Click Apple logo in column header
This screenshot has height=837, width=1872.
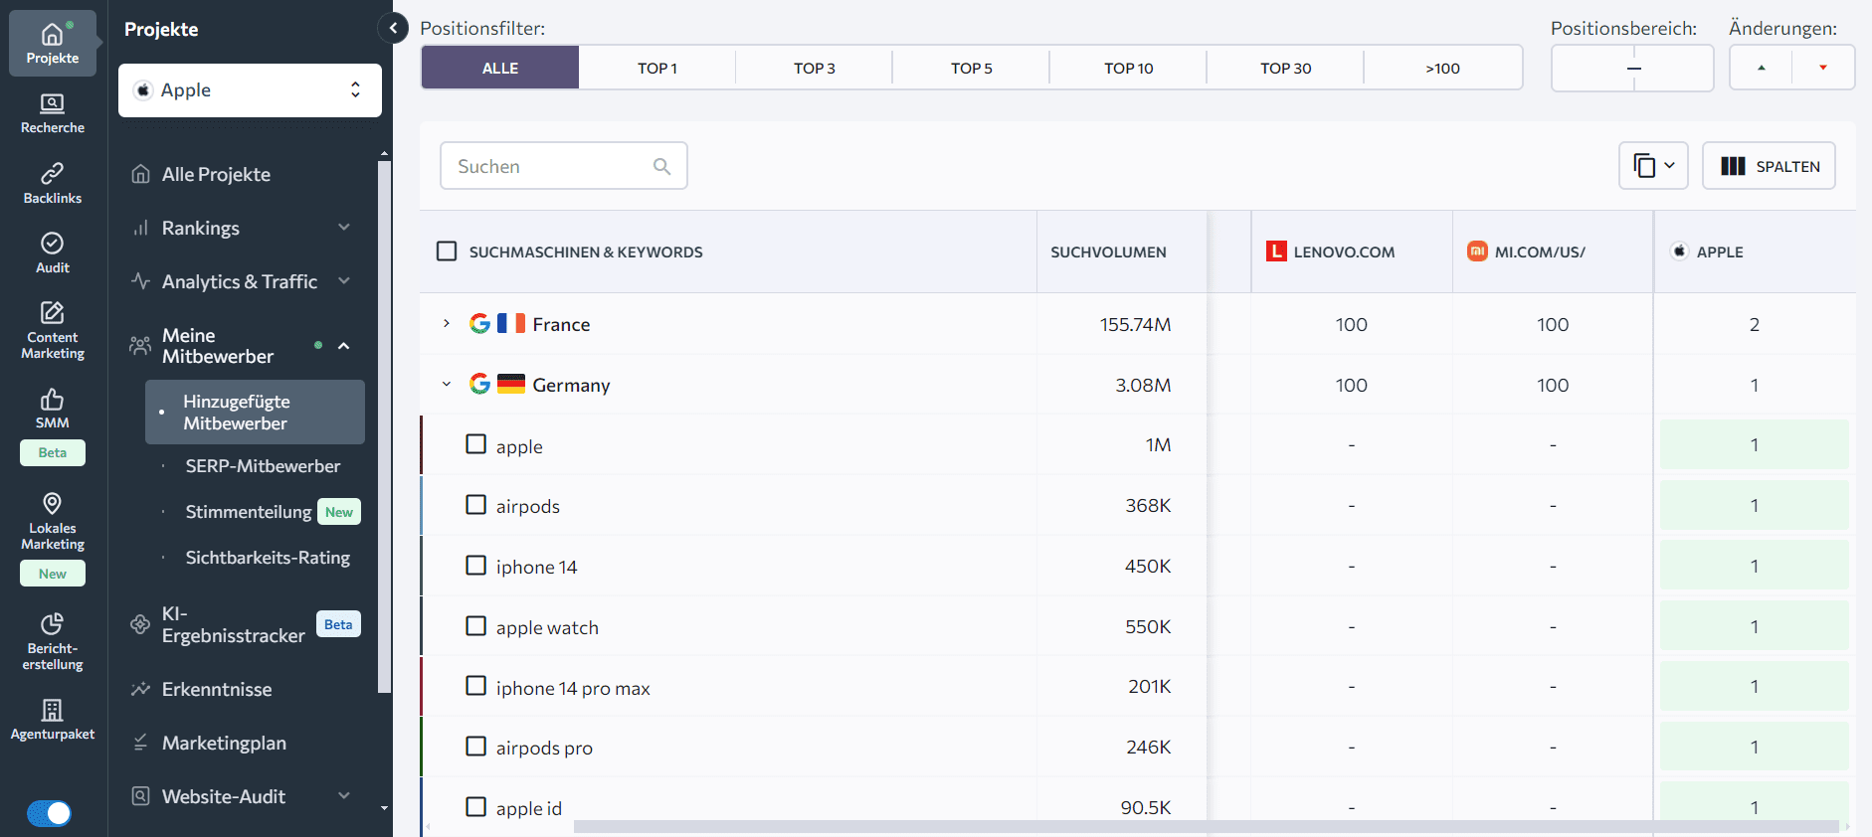[x=1679, y=251]
